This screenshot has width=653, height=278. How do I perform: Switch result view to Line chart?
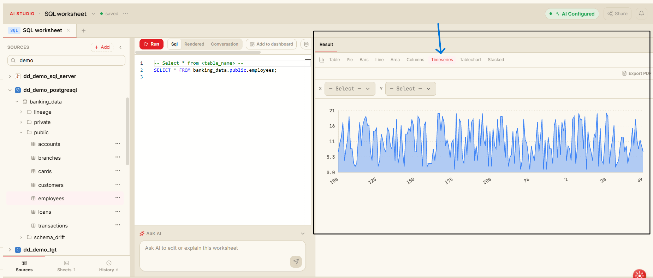(379, 60)
